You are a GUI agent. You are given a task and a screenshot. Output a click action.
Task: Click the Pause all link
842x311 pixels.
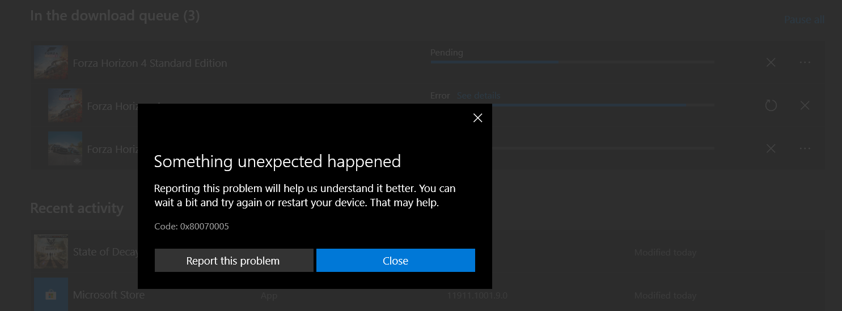(804, 20)
